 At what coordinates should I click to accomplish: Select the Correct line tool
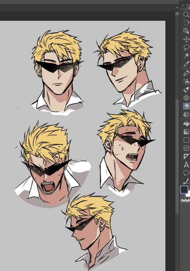[x=186, y=181]
